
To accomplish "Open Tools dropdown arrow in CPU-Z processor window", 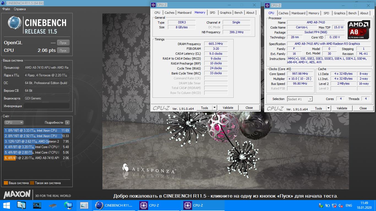I will pos(329,109).
